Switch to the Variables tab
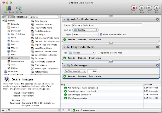The width and height of the screenshot is (162, 113). (21, 17)
